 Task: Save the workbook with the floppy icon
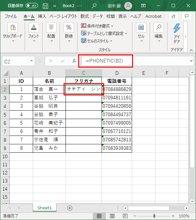point(45,6)
